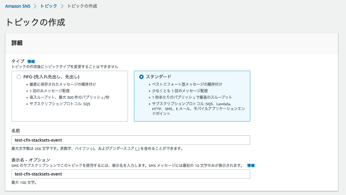Click the 詳細 section header
Screen dimensions: 346x195
tap(17, 43)
